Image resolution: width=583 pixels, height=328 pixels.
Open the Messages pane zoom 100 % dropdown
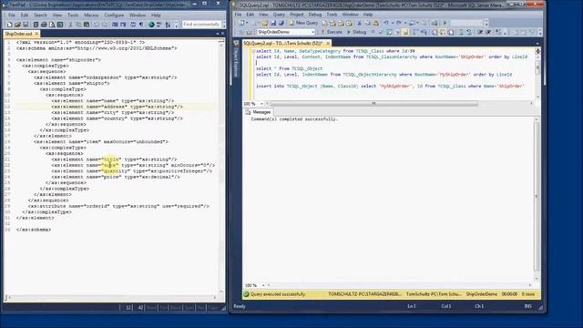(x=263, y=285)
